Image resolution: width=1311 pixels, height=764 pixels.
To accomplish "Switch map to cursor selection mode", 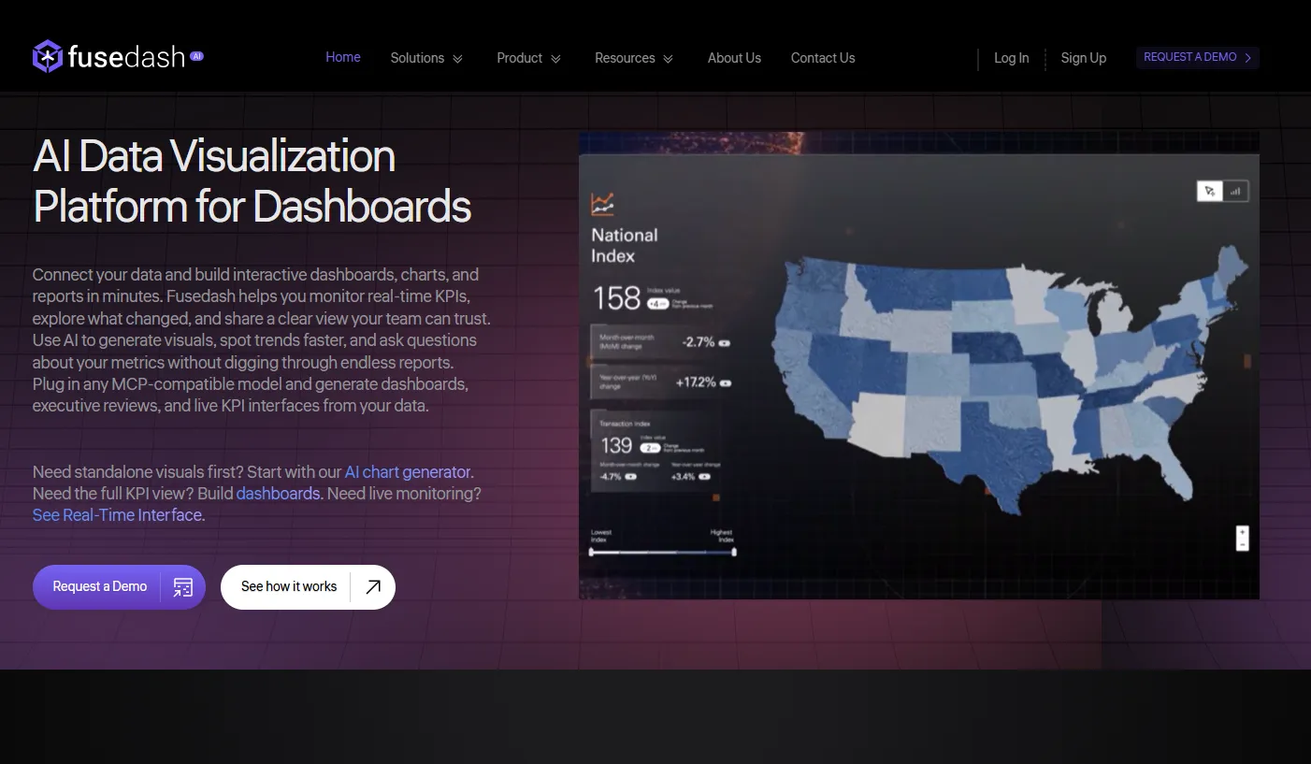I will point(1210,191).
